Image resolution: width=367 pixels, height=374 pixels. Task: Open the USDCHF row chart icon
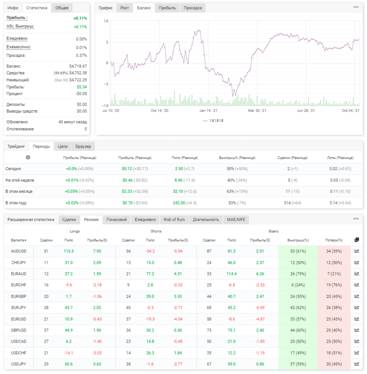click(x=357, y=353)
